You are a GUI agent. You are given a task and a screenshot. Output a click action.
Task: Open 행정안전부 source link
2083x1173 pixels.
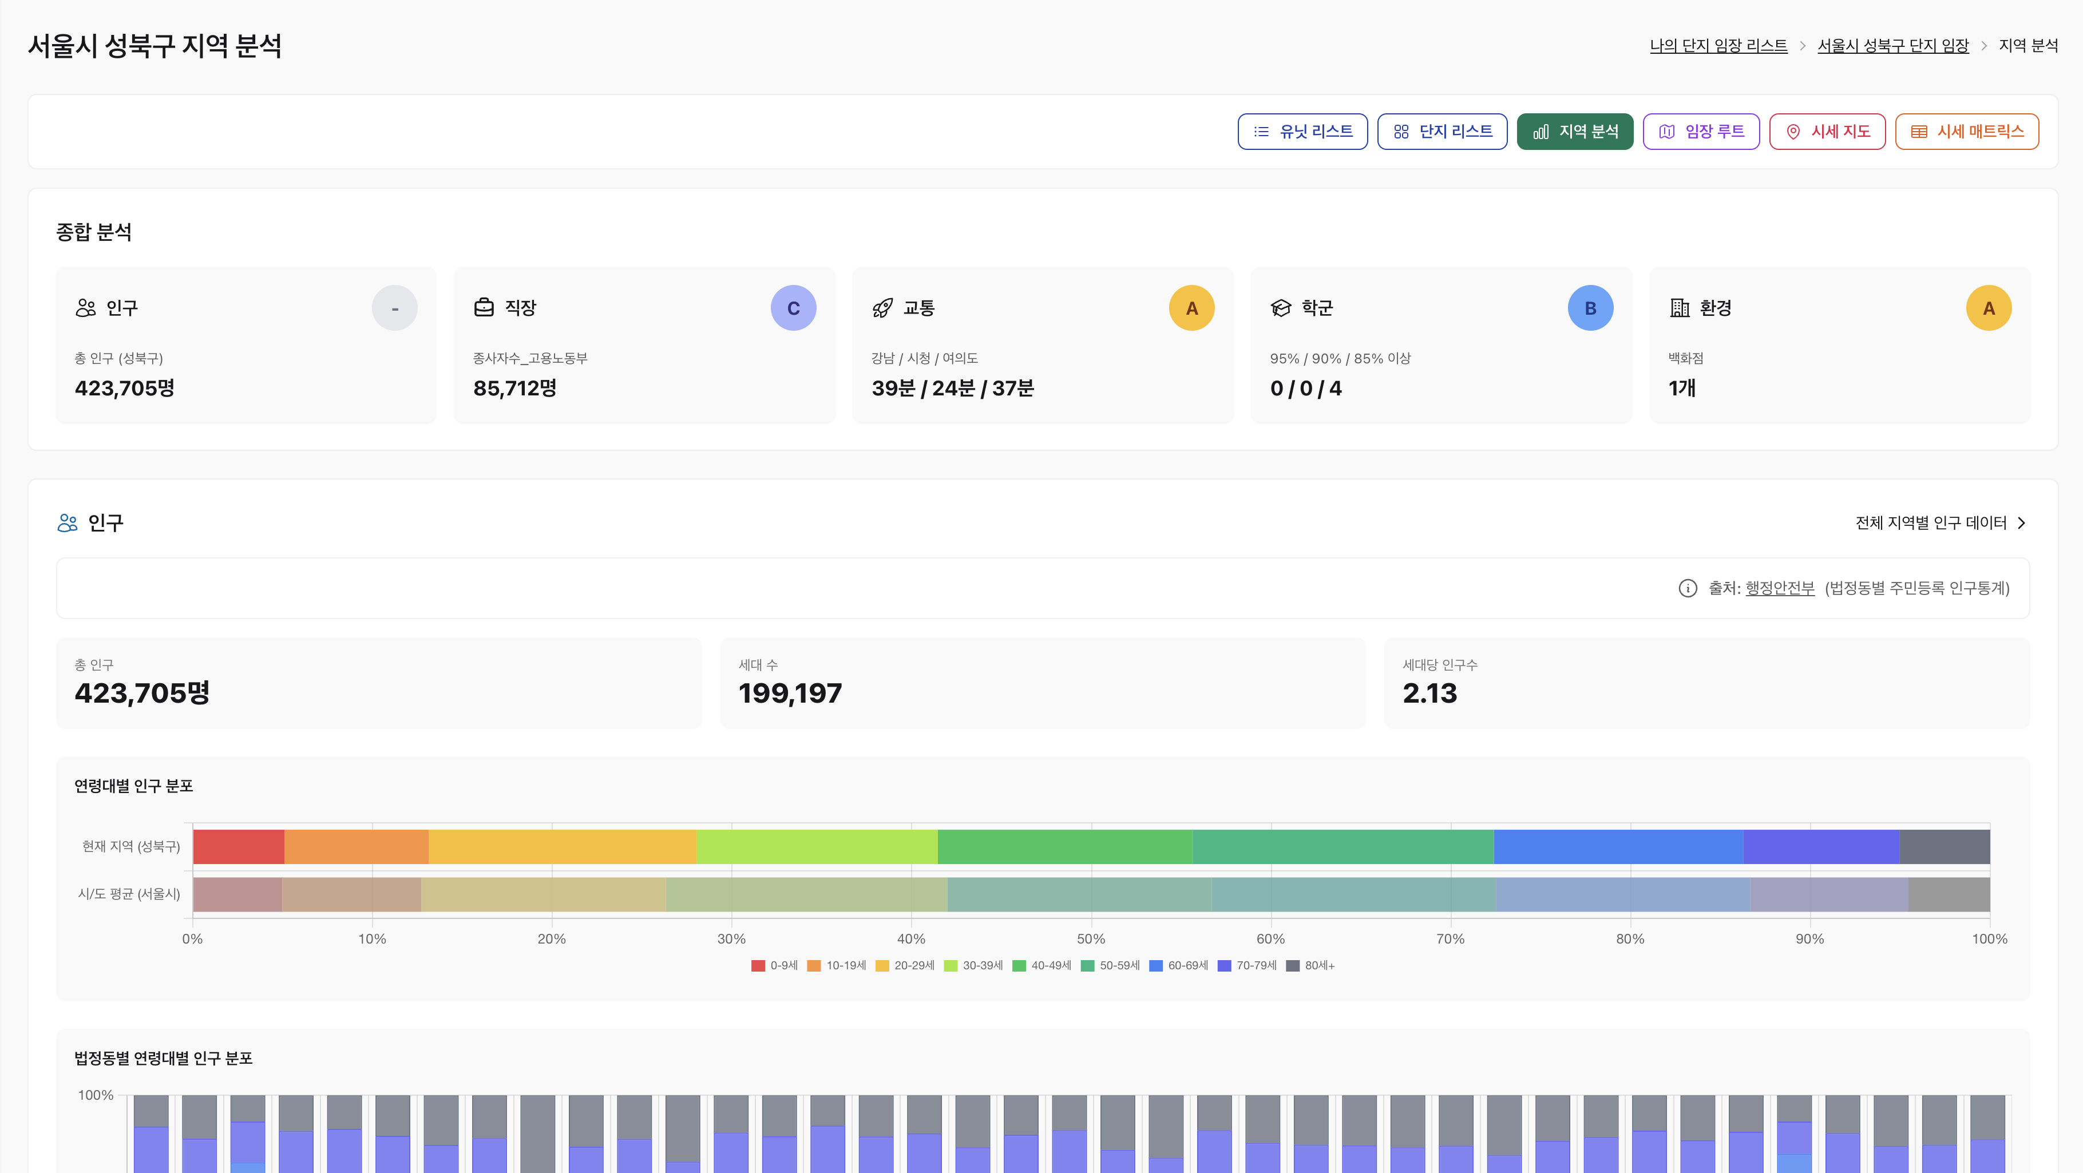point(1780,588)
